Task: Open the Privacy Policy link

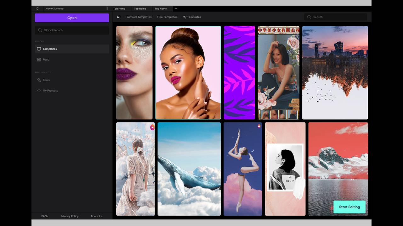Action: [x=70, y=216]
